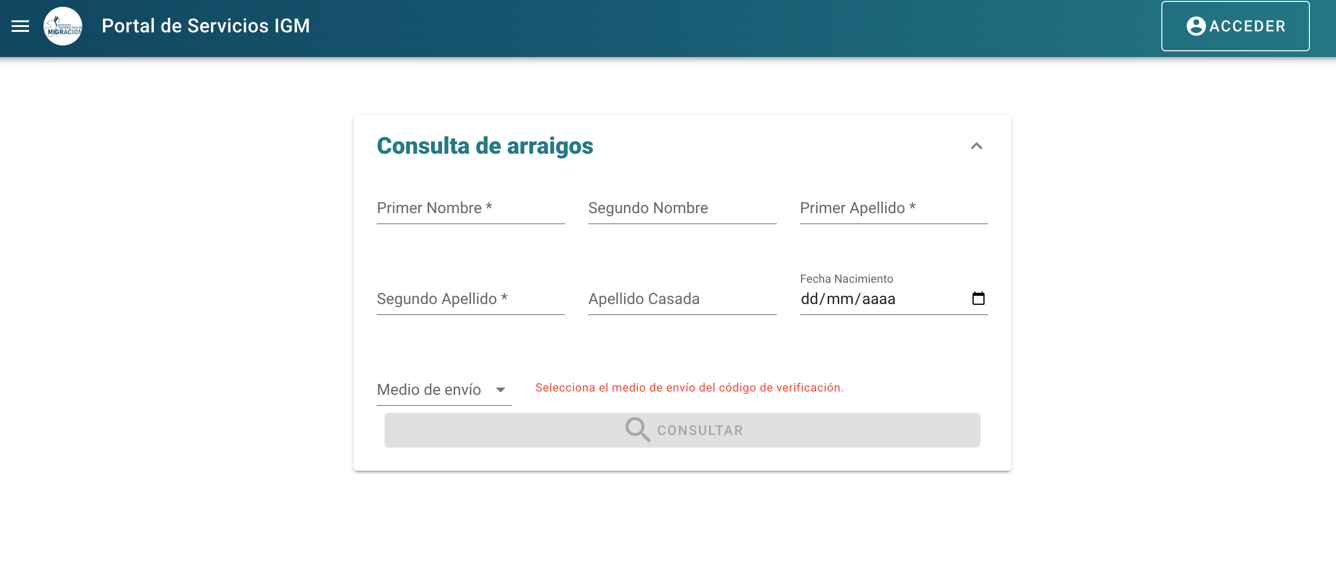Image resolution: width=1336 pixels, height=580 pixels.
Task: Focus the Apellido Casada field
Action: click(682, 299)
